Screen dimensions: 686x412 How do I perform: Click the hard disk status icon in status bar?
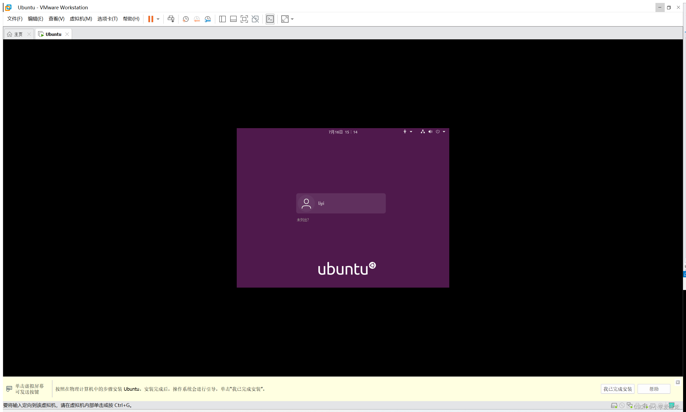tap(614, 405)
